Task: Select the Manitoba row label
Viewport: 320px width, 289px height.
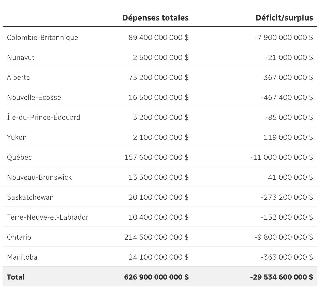Action: 22,257
